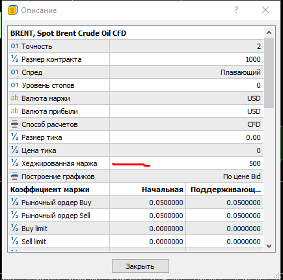
Task: Click the Цена тика value 0
Action: (x=258, y=150)
